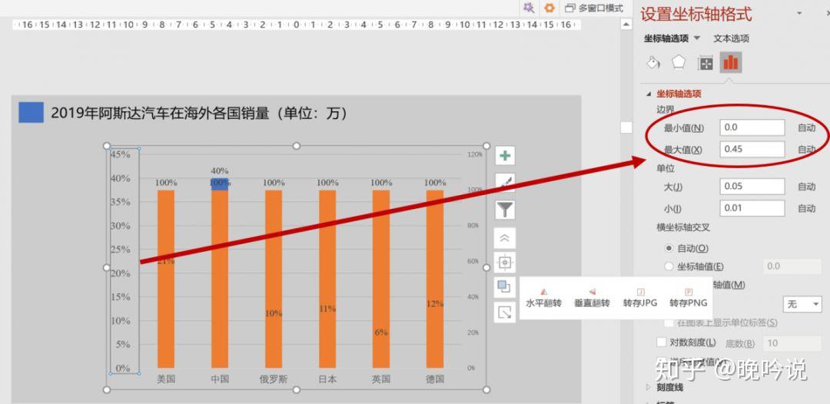This screenshot has width=830, height=404.
Task: Click the overlapping squares arrange button
Action: [x=504, y=286]
